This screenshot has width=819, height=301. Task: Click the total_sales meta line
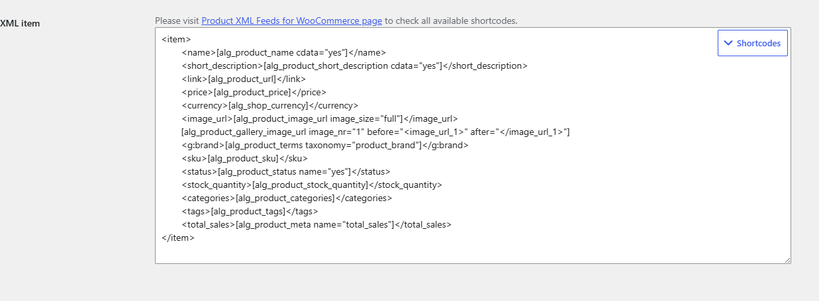[316, 225]
